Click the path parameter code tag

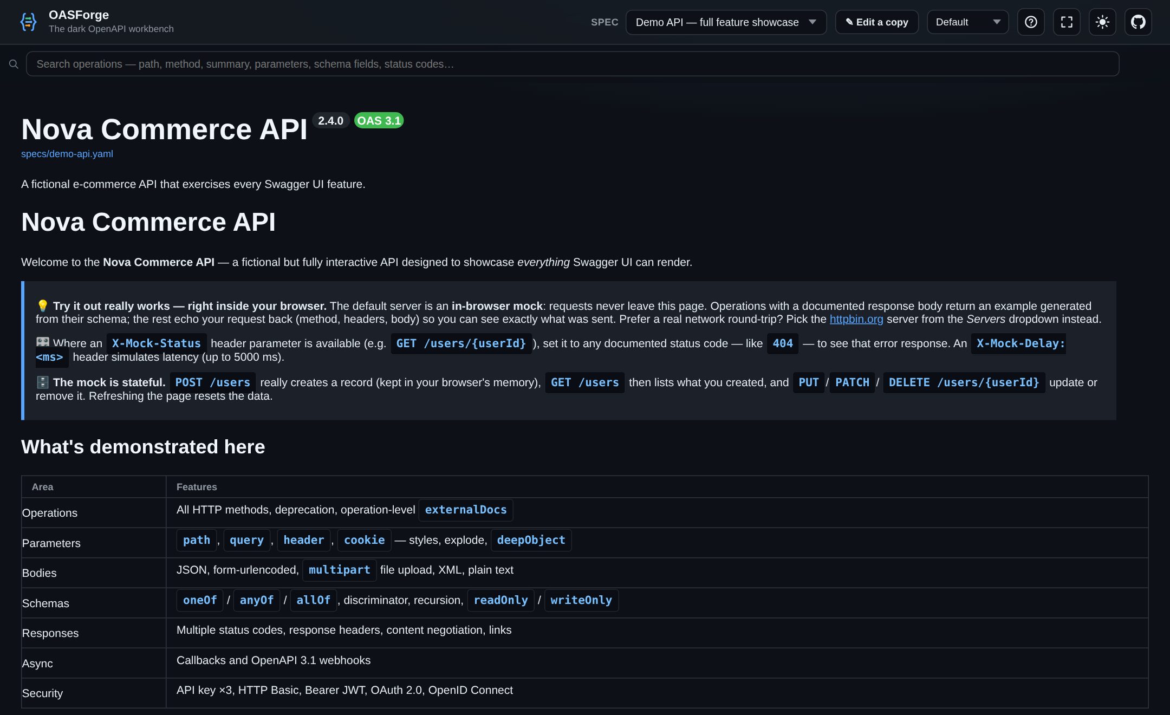[197, 540]
